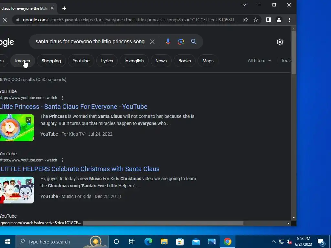Viewport: 331px width, 248px height.
Task: Search by voice microphone icon
Action: tap(168, 42)
